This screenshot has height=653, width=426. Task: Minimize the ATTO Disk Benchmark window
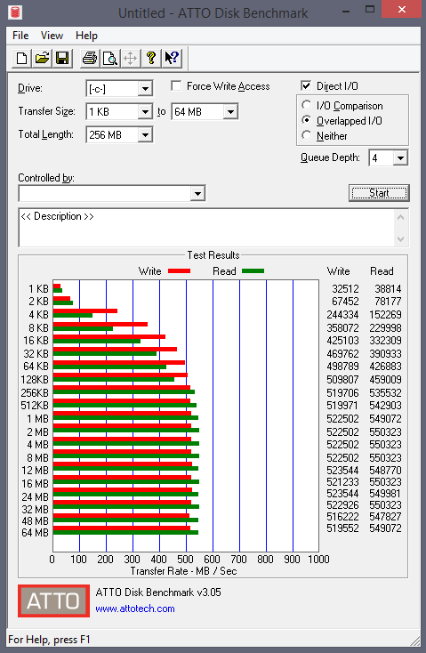click(x=346, y=10)
